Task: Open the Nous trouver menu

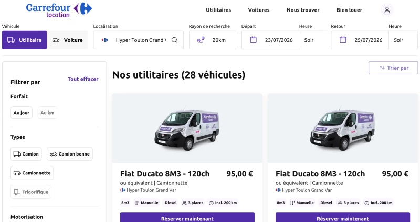Action: (303, 10)
